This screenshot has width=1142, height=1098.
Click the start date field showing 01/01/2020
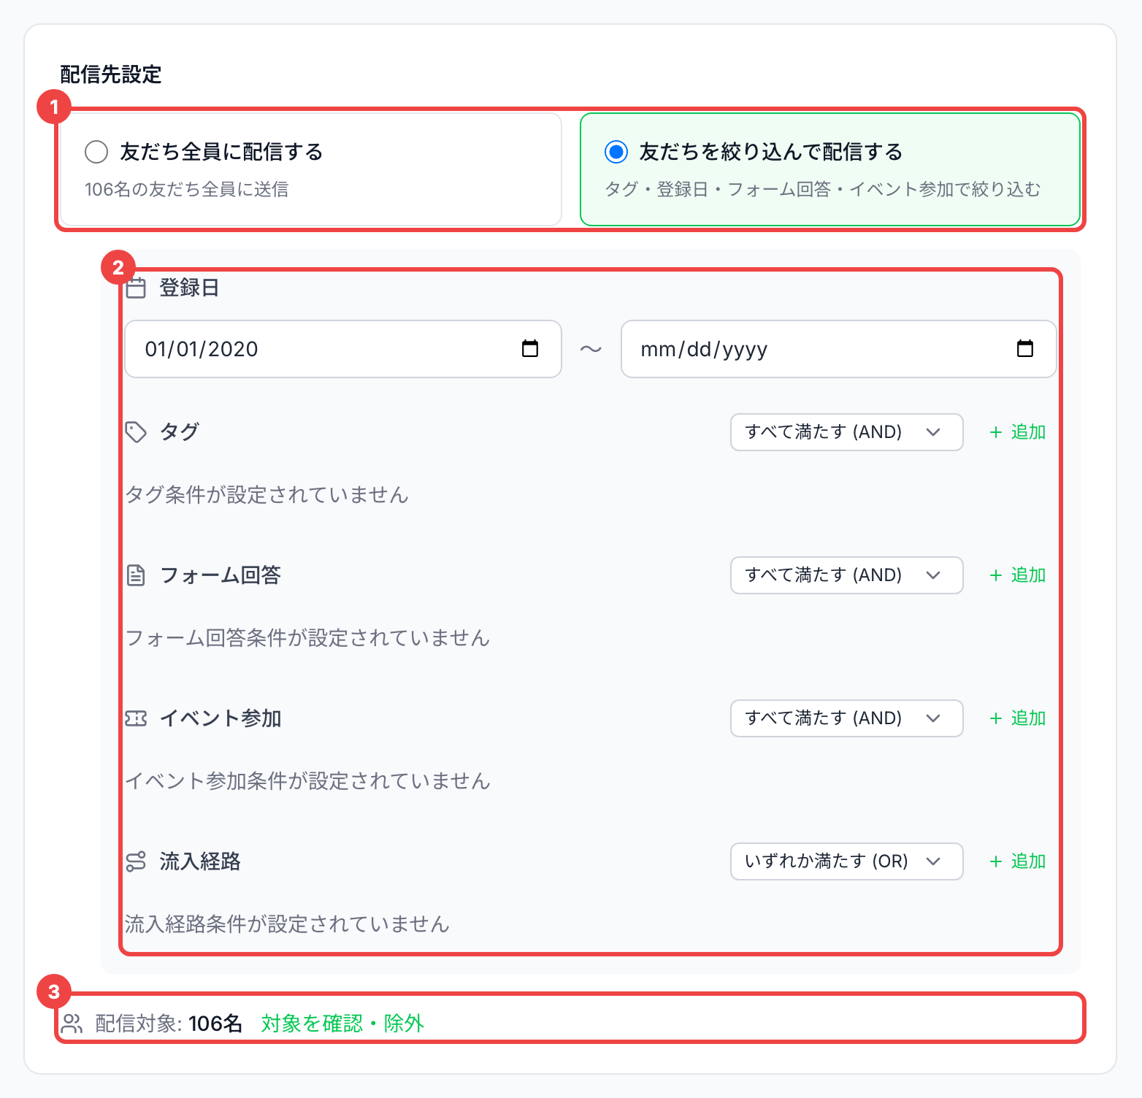[x=343, y=349]
